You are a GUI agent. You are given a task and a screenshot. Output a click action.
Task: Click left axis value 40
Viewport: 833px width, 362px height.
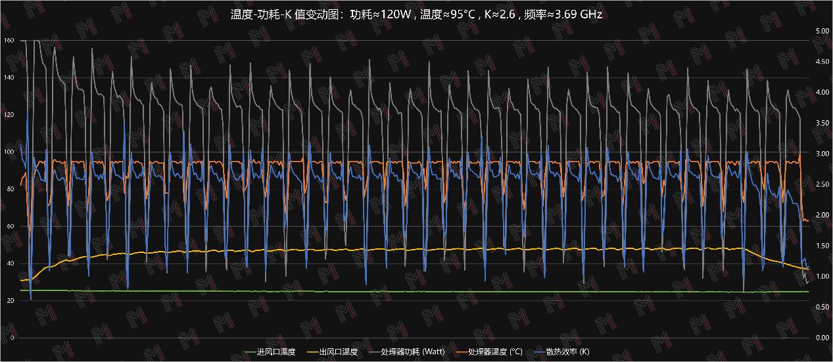[x=11, y=263]
